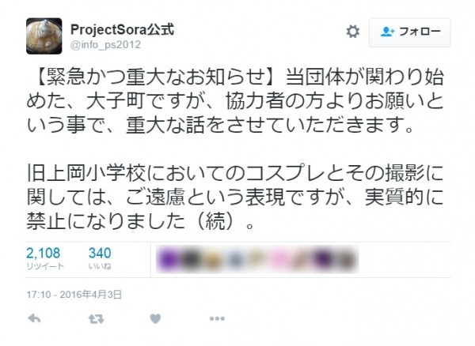Click the person-plus icon inside the follow button
The width and height of the screenshot is (475, 346).
tap(387, 32)
